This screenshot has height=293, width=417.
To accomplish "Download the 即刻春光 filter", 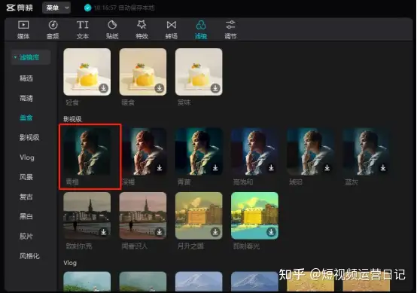I will pos(271,232).
